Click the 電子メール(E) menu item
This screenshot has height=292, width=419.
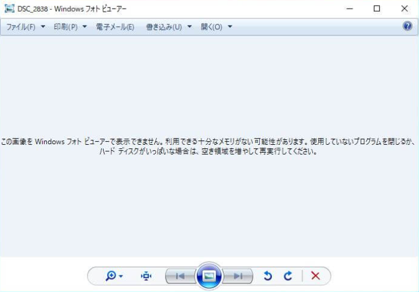click(115, 27)
